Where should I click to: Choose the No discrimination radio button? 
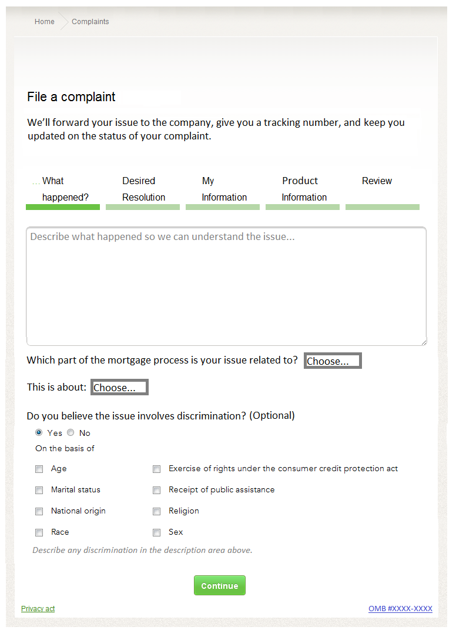[71, 433]
